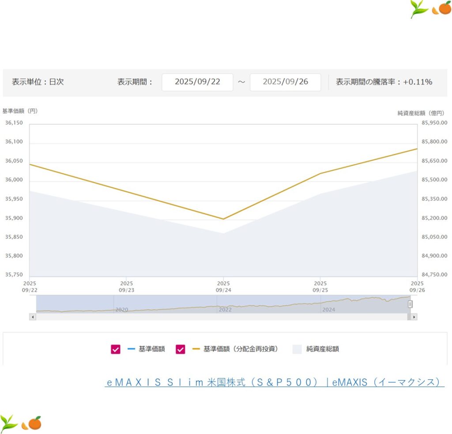
Task: Click the tea leaf icon at top right
Action: (x=419, y=9)
